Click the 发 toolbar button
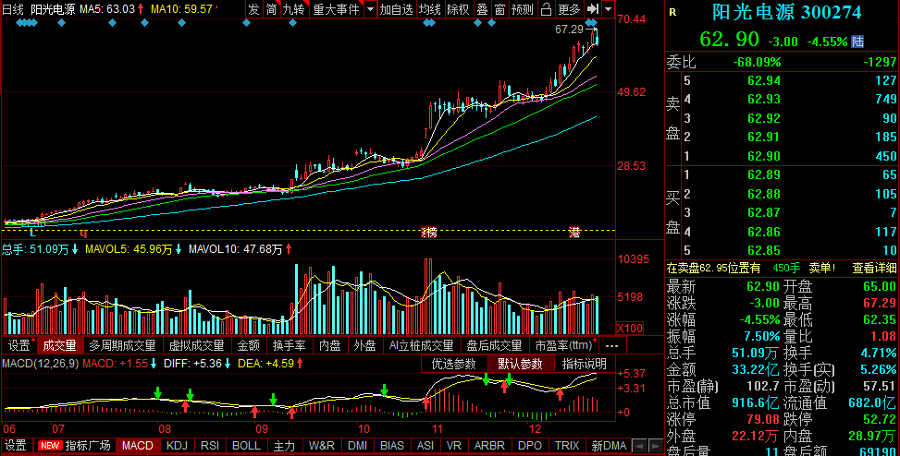Image resolution: width=900 pixels, height=456 pixels. coord(253,9)
